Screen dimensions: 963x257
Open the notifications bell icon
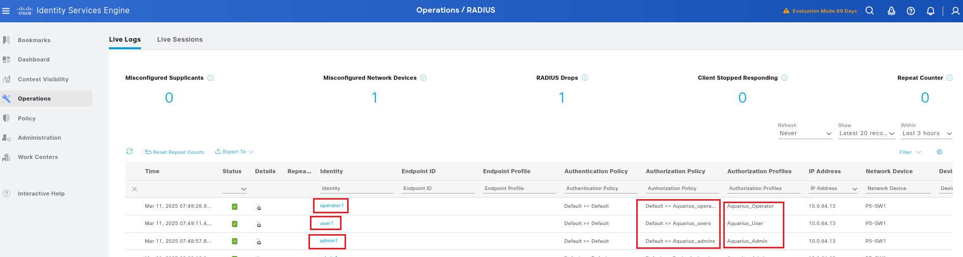click(x=930, y=11)
